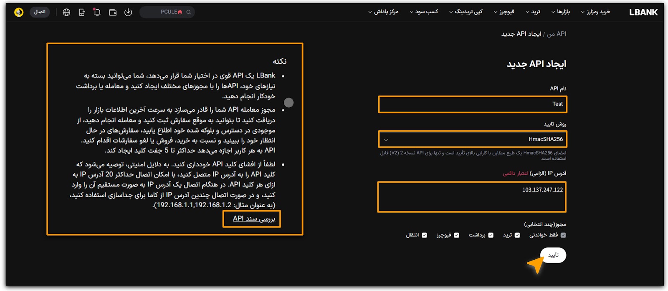Click the IP address field containing 103.137.247.122
Image resolution: width=668 pixels, height=291 pixels.
(x=472, y=197)
